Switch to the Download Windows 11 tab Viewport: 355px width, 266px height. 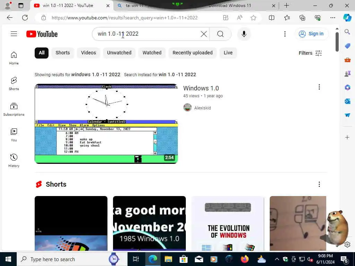point(230,6)
